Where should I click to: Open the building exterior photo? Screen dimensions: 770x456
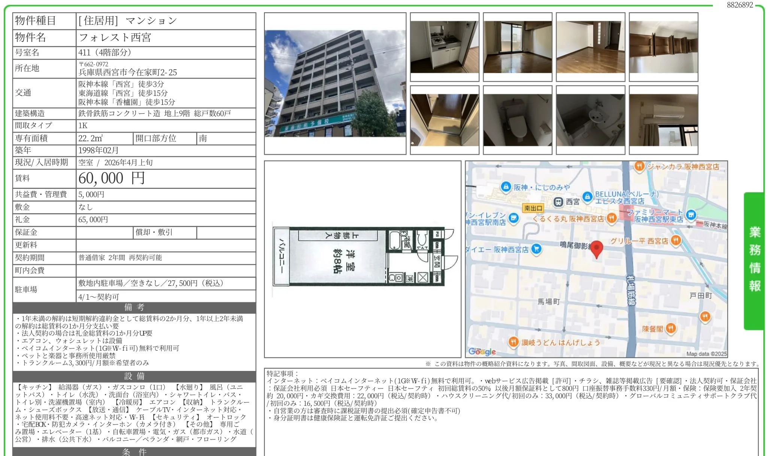pyautogui.click(x=335, y=84)
